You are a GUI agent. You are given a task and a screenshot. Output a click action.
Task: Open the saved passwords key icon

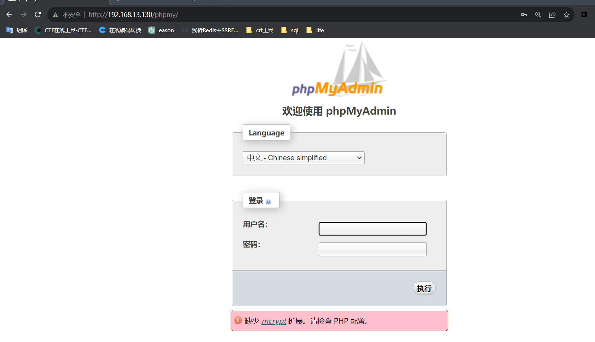pyautogui.click(x=524, y=15)
